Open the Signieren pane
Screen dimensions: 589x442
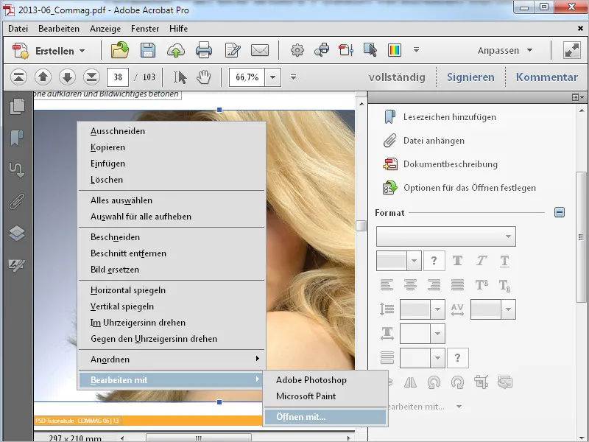point(470,77)
